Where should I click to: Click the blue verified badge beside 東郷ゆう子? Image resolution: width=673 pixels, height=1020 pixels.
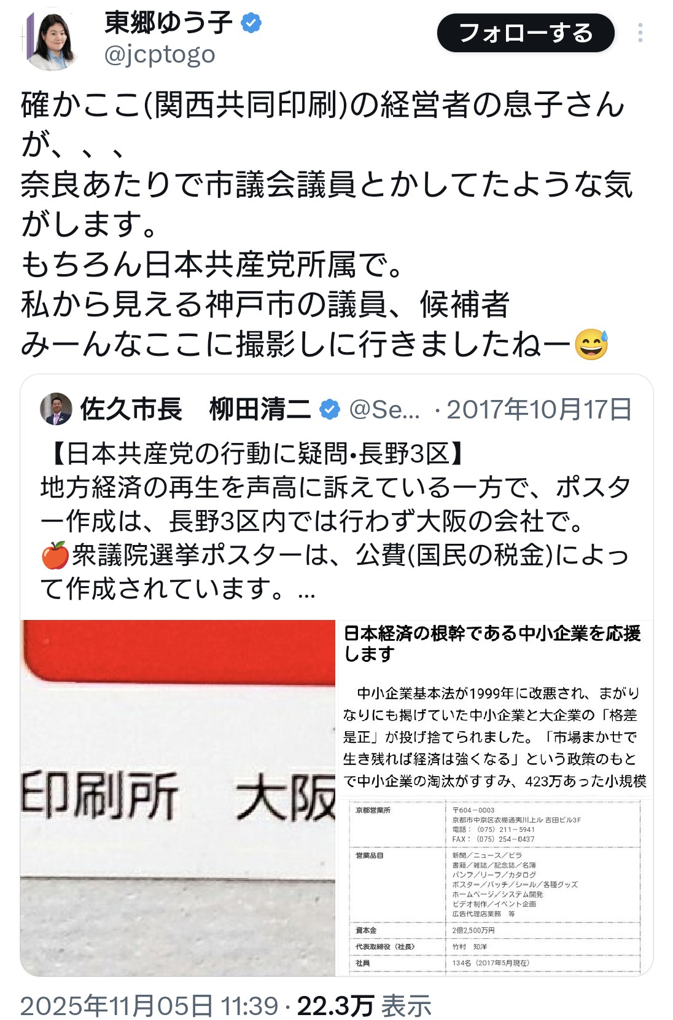click(x=251, y=24)
